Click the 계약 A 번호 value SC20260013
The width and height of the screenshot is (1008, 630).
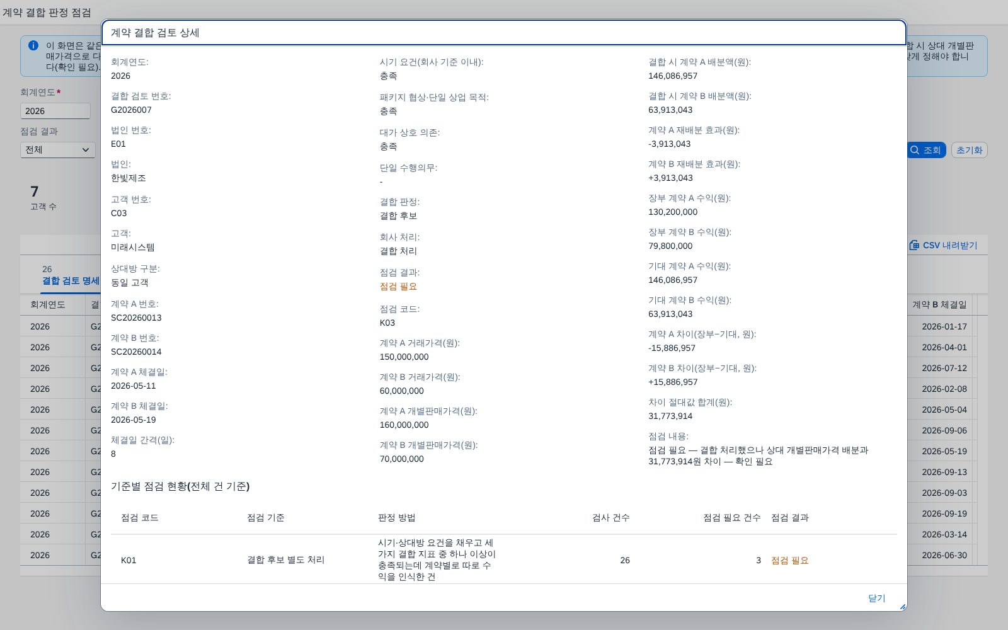pyautogui.click(x=136, y=318)
